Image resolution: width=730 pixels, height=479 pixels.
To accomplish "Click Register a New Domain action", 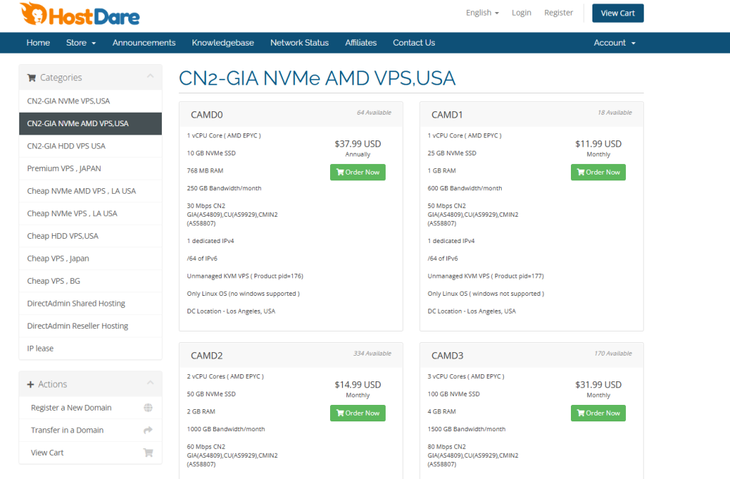I will click(91, 408).
